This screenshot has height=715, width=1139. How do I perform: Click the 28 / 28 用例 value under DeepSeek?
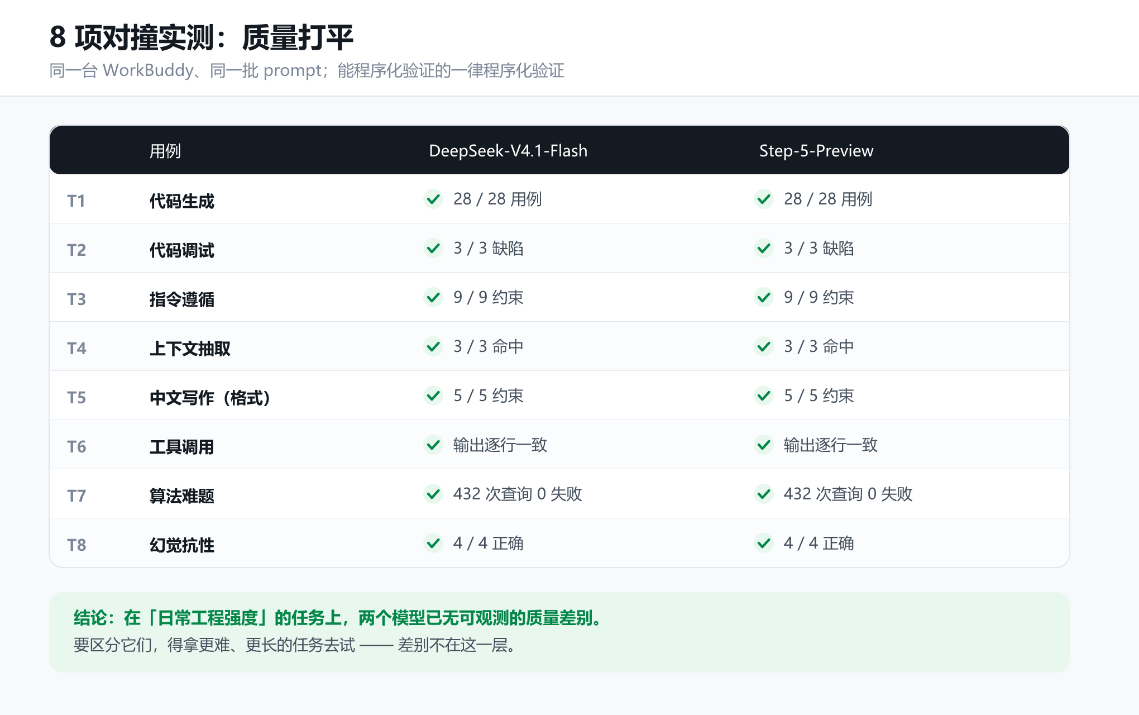(x=497, y=199)
